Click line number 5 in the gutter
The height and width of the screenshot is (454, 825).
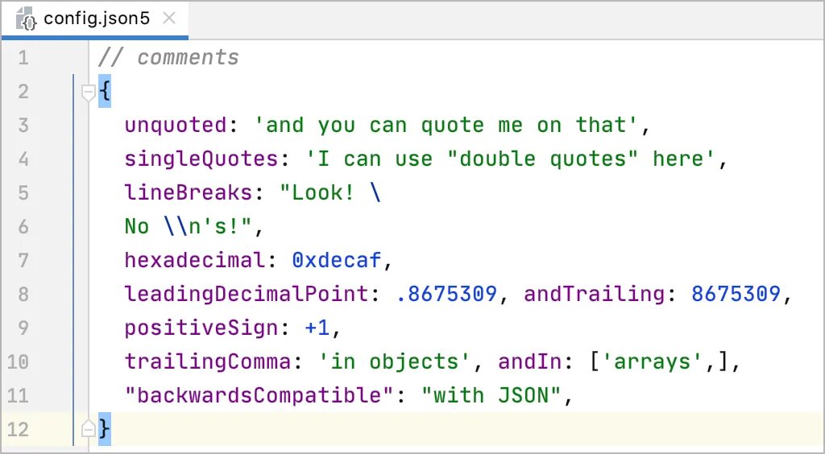coord(23,192)
